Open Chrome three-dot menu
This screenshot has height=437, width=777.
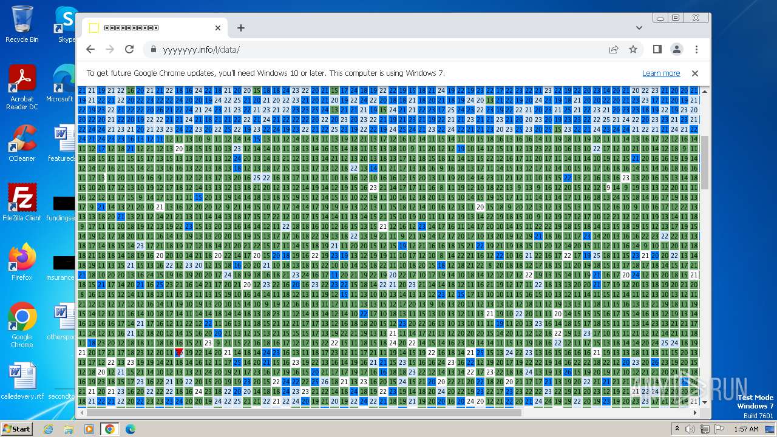pyautogui.click(x=696, y=49)
